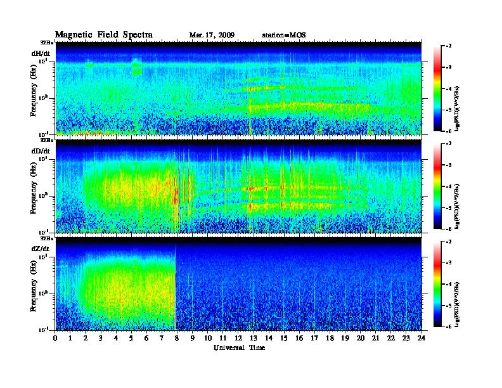Click the -2 value on the dH/dt color scale
Screen dimensions: 502x388
[449, 46]
